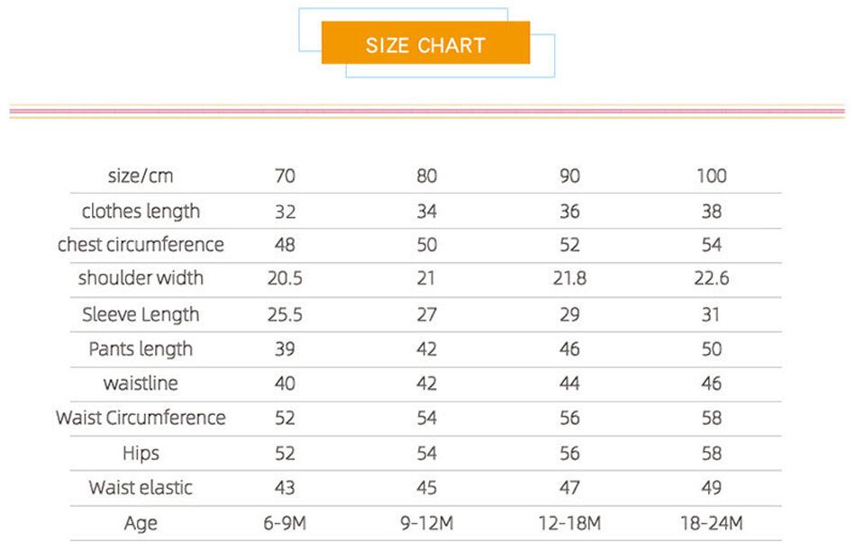The width and height of the screenshot is (856, 542).
Task: Click the 21.8 shoulder width value
Action: click(x=569, y=278)
